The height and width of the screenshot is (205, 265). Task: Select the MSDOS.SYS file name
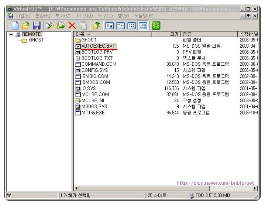[94, 107]
